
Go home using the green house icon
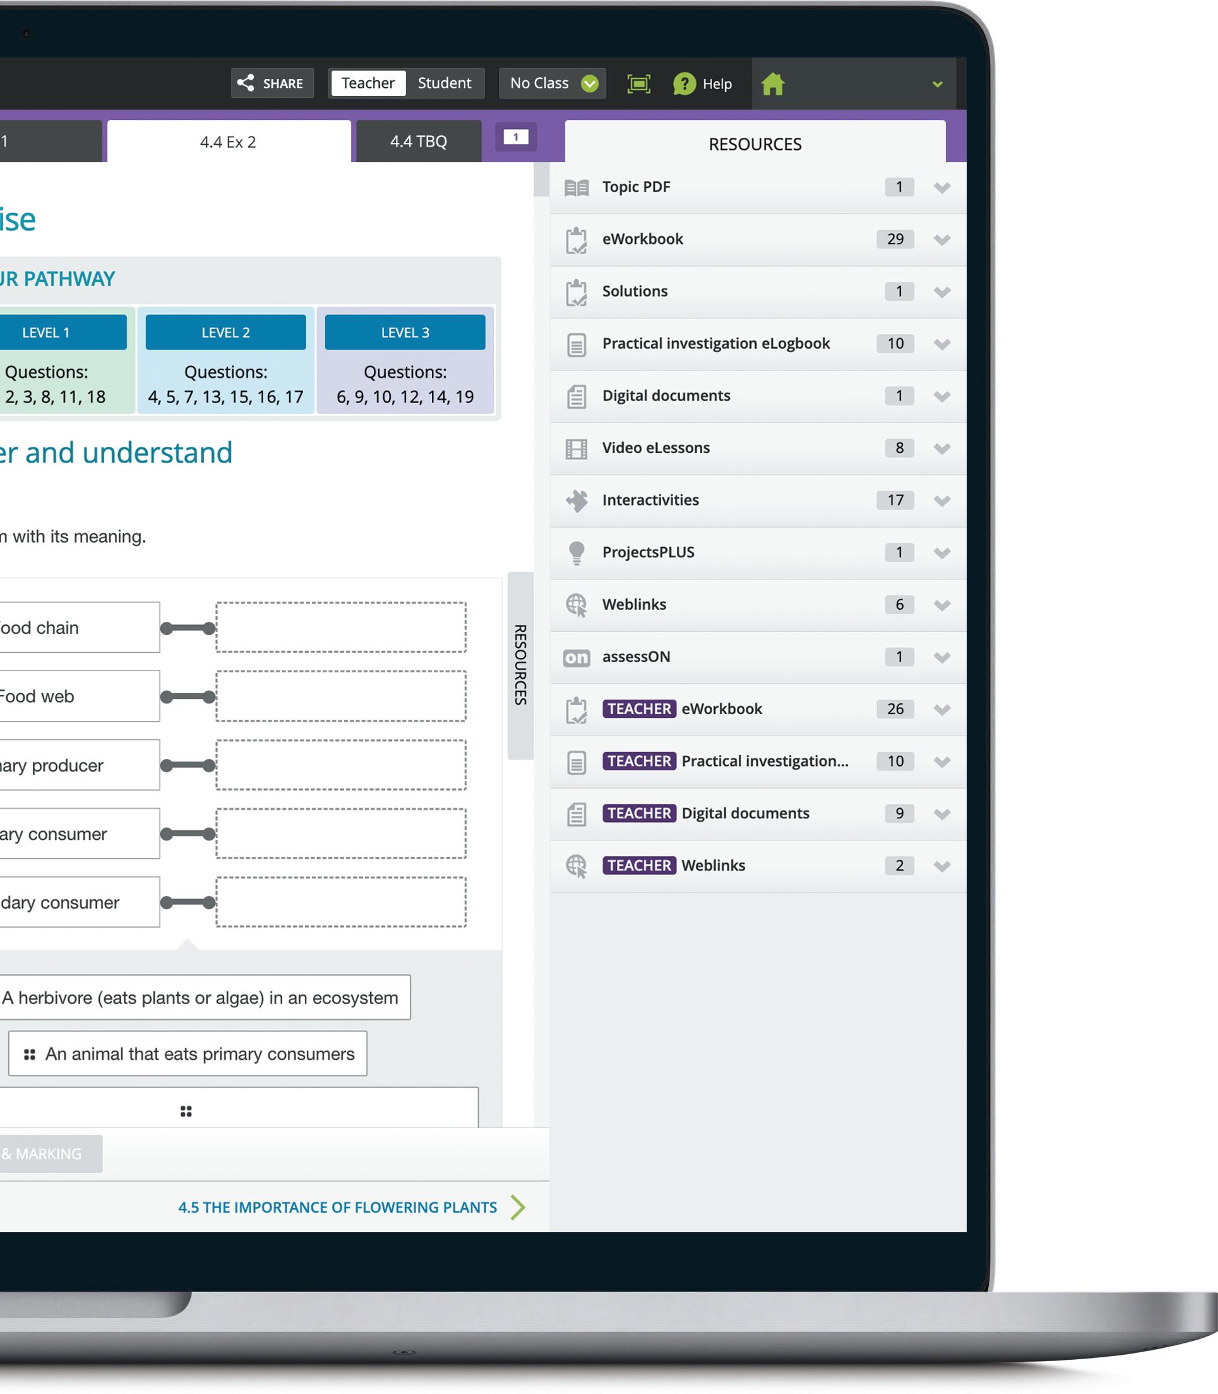pos(773,85)
